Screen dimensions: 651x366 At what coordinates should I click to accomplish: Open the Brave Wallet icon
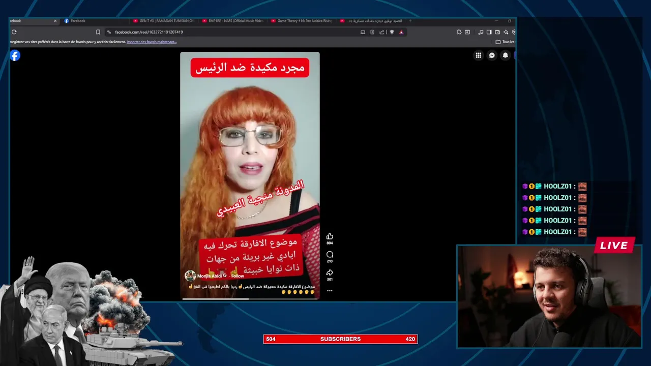[x=497, y=32]
